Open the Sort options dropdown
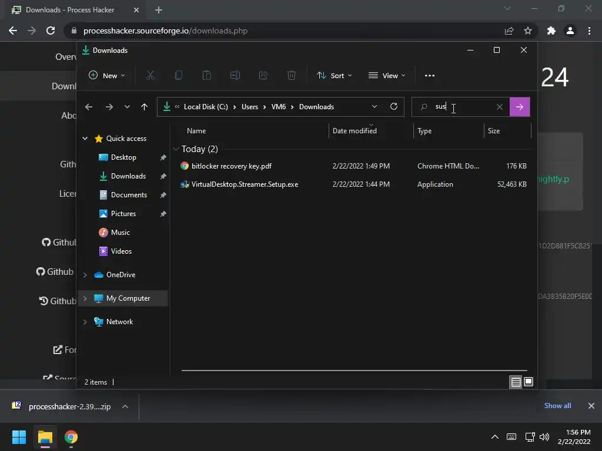This screenshot has width=602, height=451. 334,76
